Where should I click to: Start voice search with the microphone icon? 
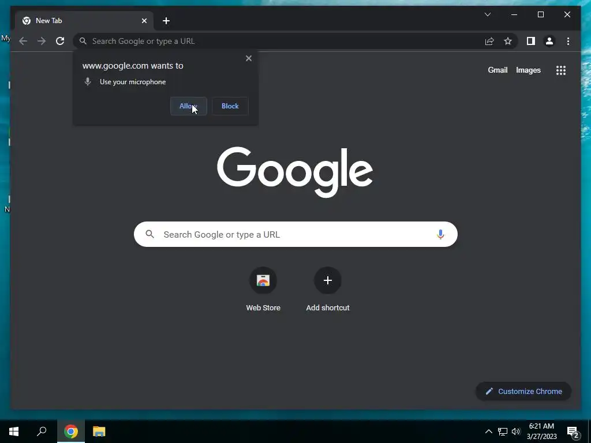click(440, 234)
